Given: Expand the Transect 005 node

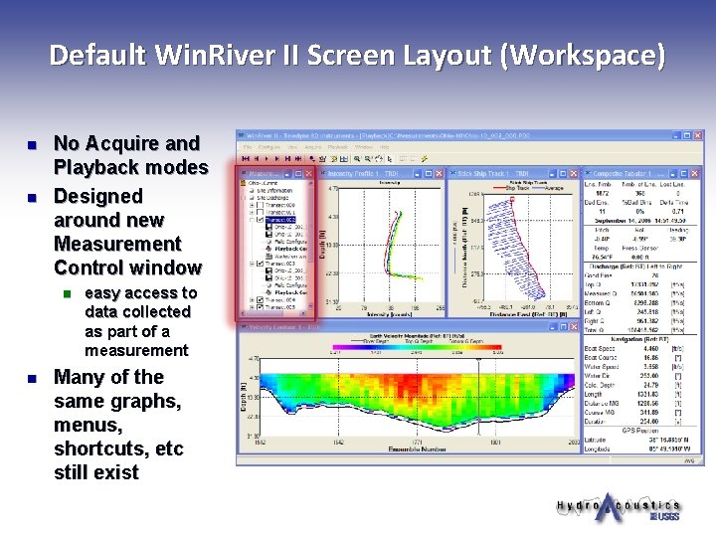Looking at the screenshot, I should tap(252, 307).
